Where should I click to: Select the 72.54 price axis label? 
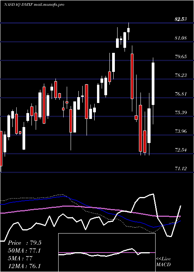click(x=181, y=150)
